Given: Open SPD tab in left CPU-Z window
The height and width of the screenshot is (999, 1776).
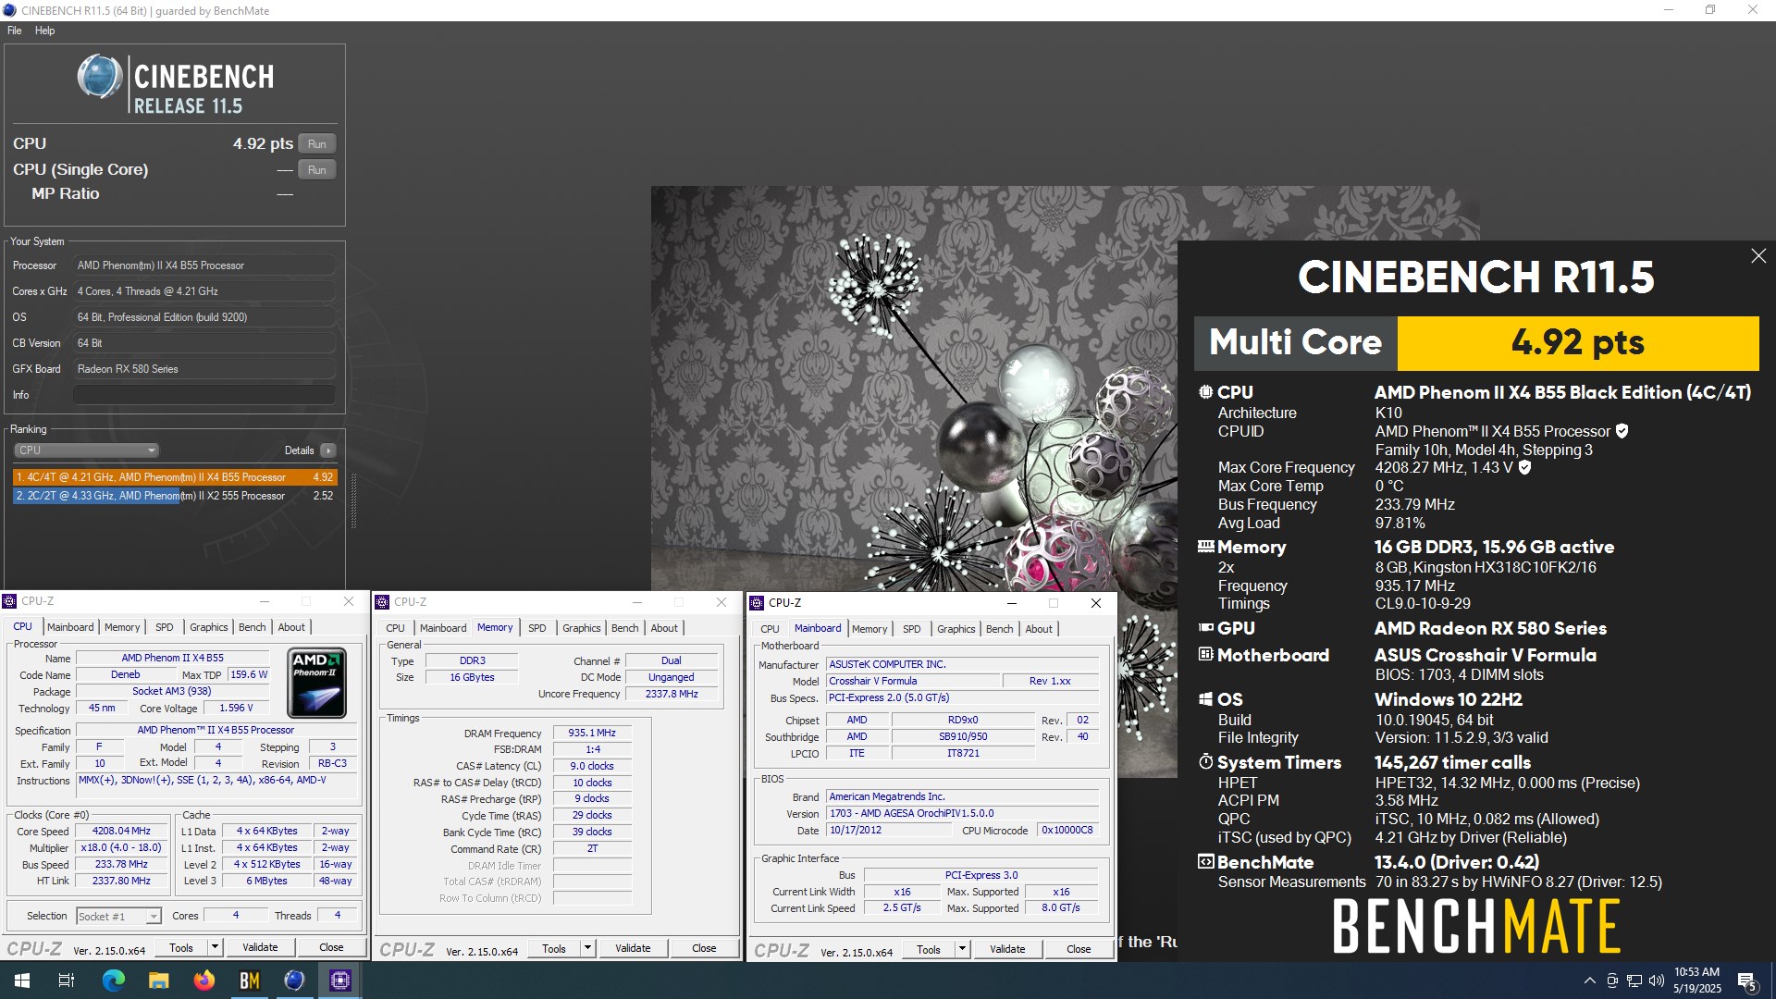Looking at the screenshot, I should pos(165,627).
